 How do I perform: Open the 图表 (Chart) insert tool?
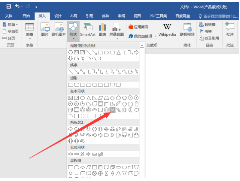tap(103, 30)
